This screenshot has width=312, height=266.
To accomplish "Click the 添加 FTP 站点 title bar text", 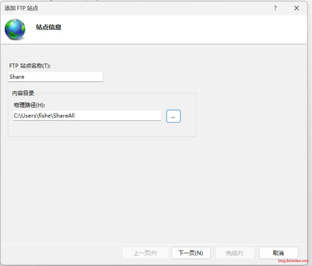I will pyautogui.click(x=21, y=8).
